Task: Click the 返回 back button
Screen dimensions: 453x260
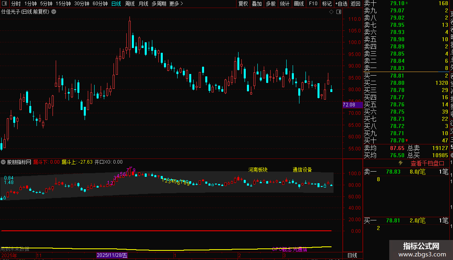Action: click(355, 4)
